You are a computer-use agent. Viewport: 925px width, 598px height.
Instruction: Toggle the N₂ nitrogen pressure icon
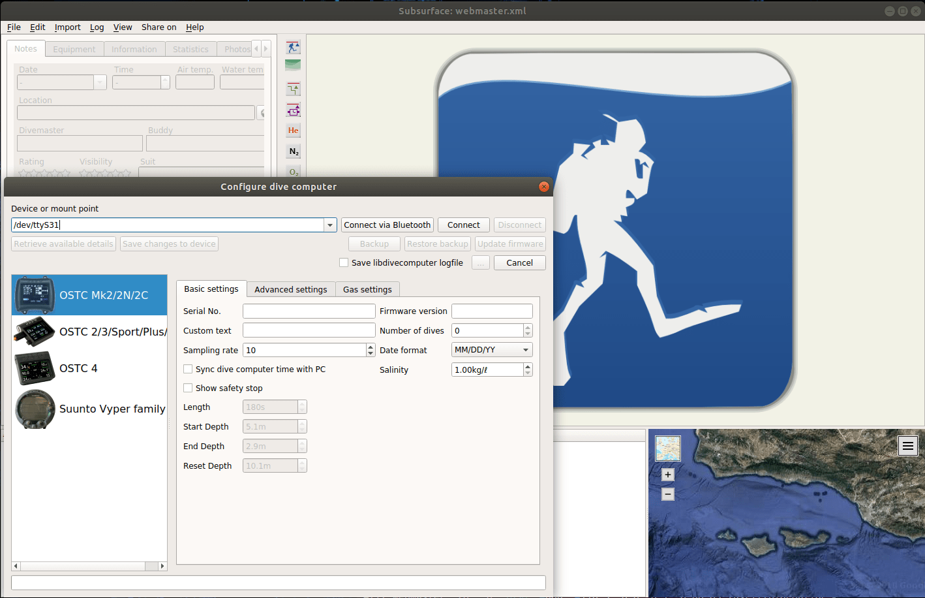pyautogui.click(x=294, y=151)
